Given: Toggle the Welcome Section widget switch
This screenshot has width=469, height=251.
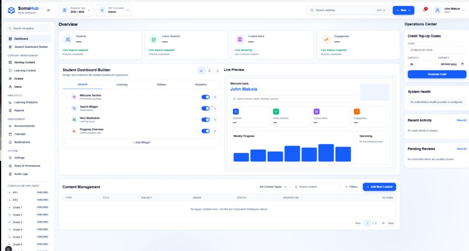Looking at the screenshot, I should click(x=205, y=97).
